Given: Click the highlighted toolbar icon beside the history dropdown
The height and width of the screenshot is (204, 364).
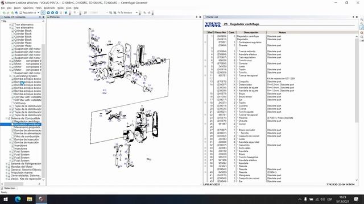Looking at the screenshot, I should 43,12.
